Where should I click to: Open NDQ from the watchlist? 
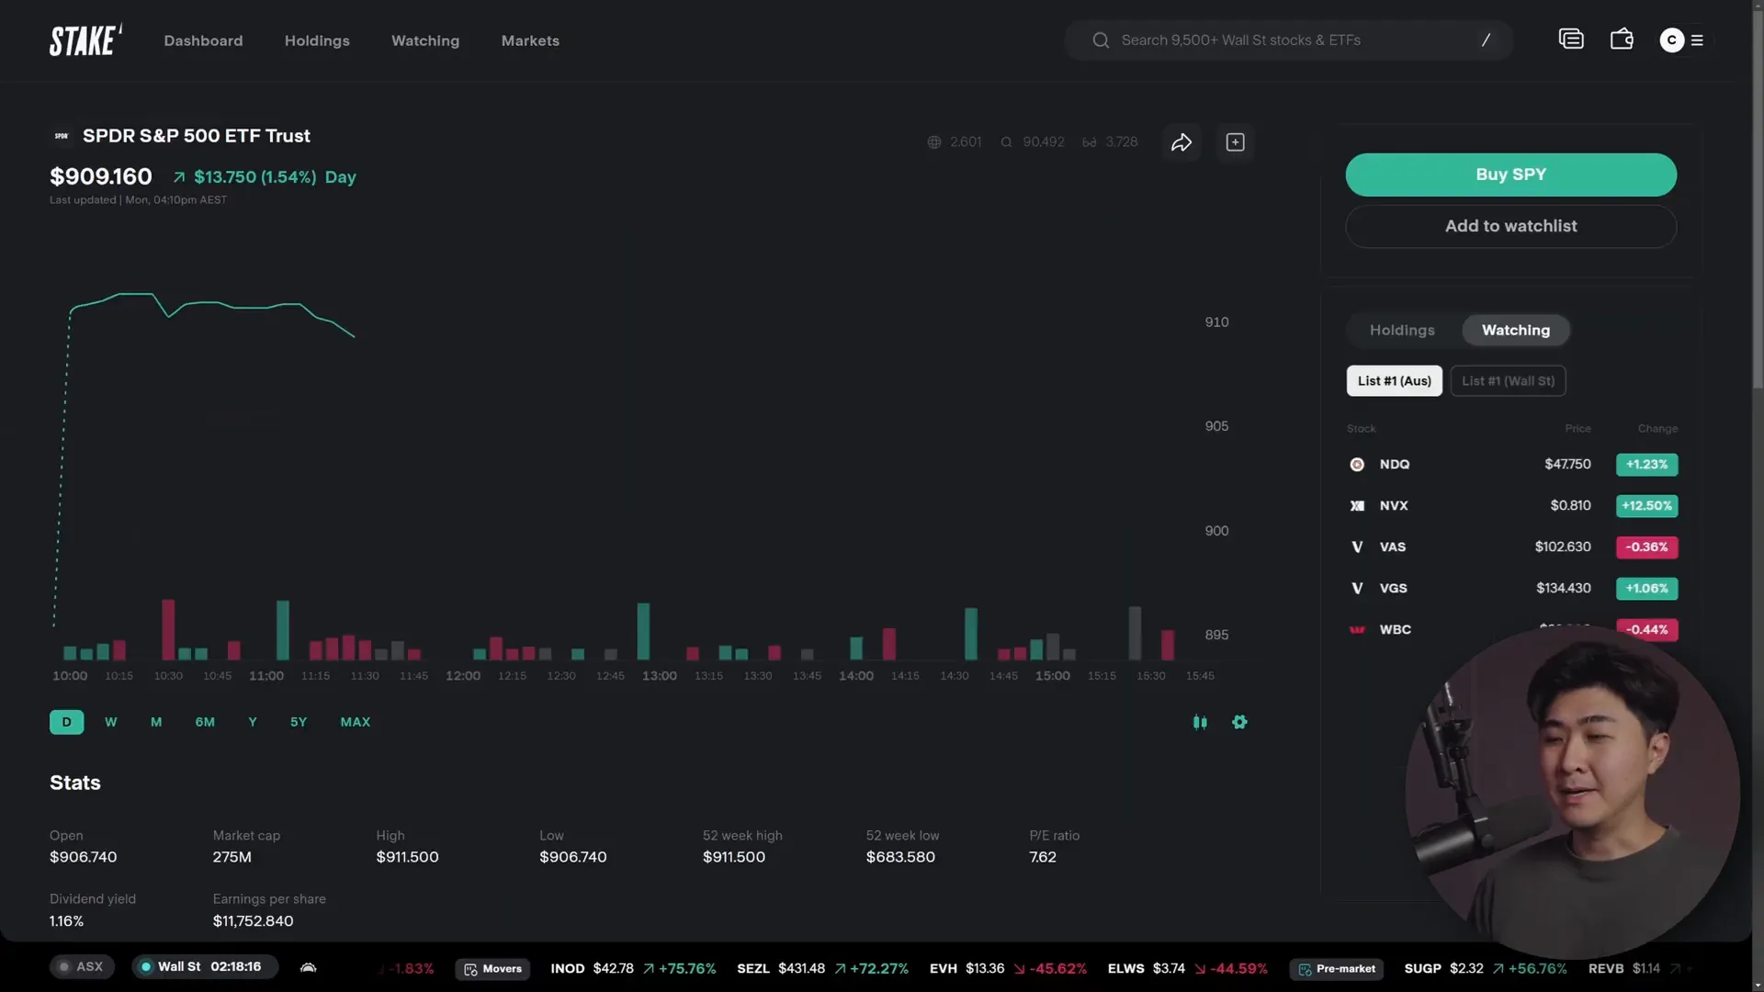[1512, 465]
